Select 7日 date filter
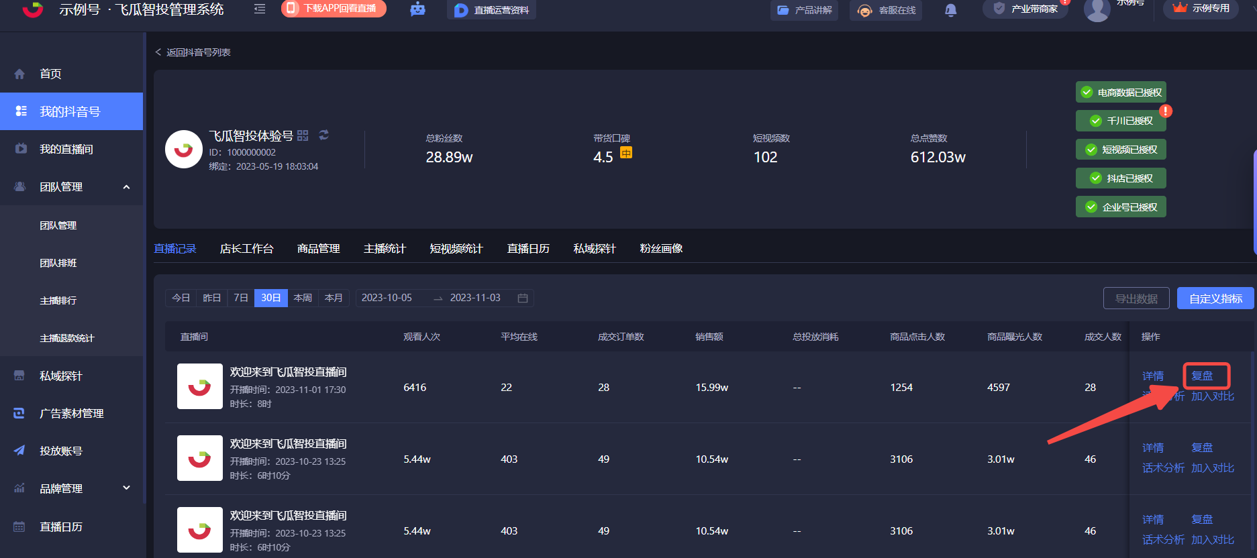 241,298
